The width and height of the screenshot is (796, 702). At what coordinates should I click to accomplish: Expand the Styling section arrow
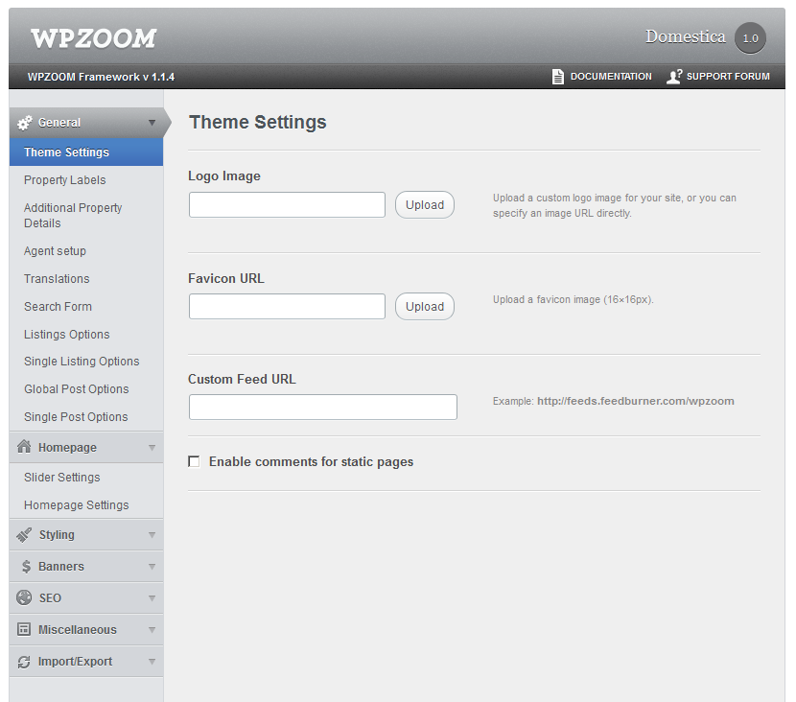point(152,535)
